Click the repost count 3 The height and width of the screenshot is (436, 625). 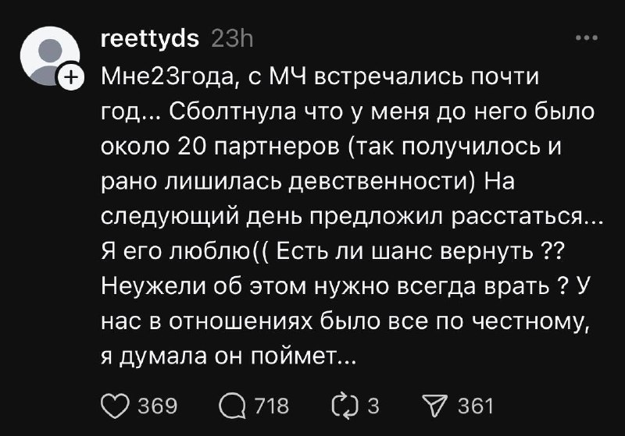click(373, 406)
